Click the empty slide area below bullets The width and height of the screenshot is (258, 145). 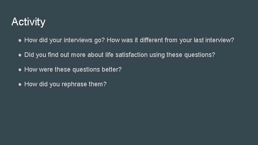pyautogui.click(x=129, y=118)
